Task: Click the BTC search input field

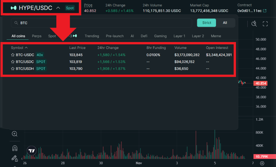Action: [104, 23]
